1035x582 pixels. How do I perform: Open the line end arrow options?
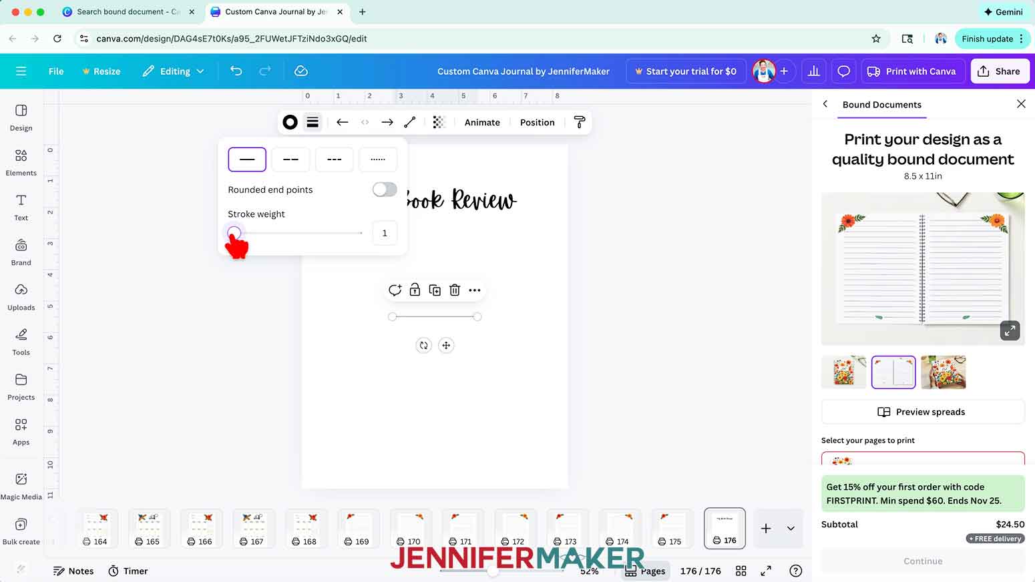tap(387, 122)
